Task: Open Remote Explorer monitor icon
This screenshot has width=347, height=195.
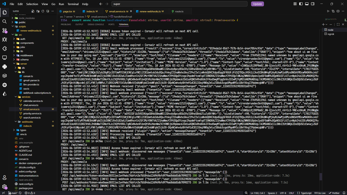Action: click(4, 58)
